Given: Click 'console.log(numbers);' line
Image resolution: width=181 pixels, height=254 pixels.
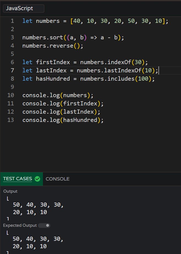Looking at the screenshot, I should tap(58, 95).
